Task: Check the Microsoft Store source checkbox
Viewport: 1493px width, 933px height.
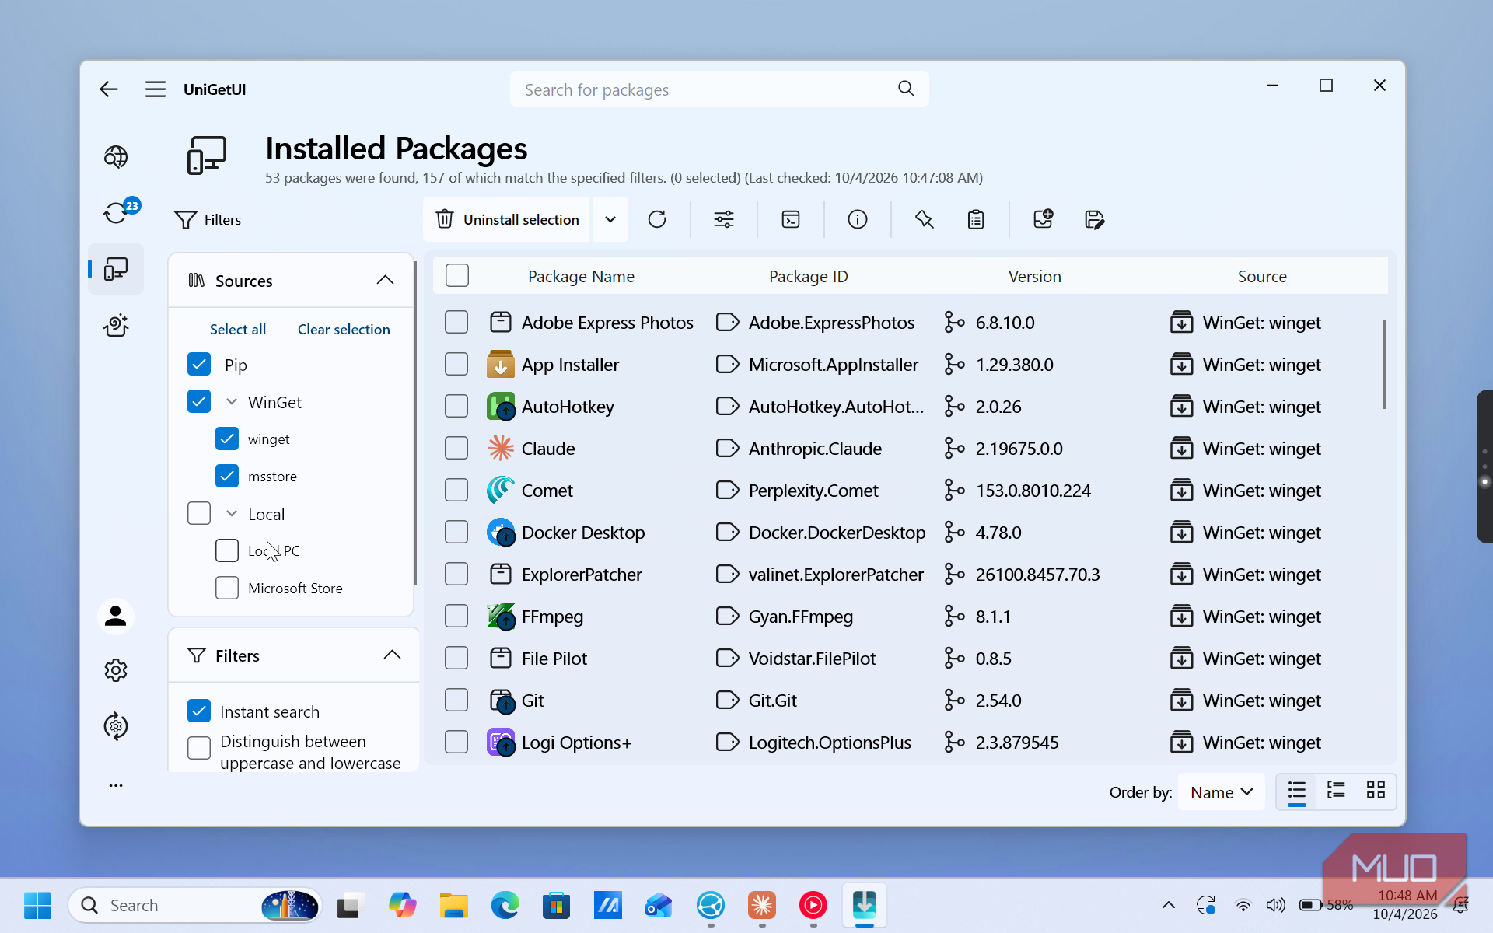Action: point(227,588)
